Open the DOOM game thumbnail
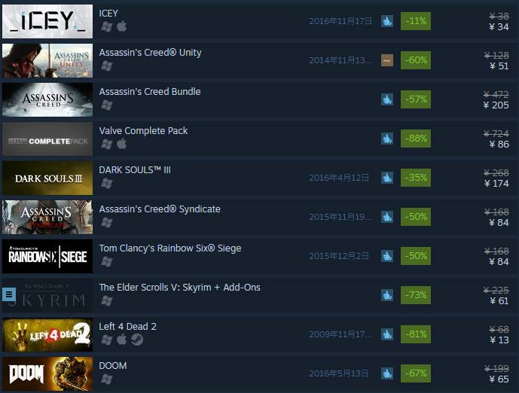The image size is (519, 393). pyautogui.click(x=47, y=373)
